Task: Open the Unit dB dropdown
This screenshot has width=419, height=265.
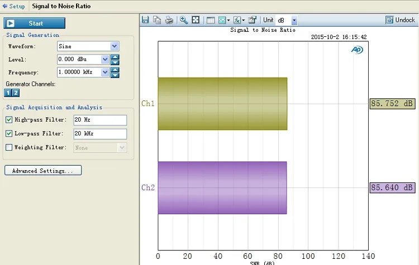Action: click(x=294, y=20)
